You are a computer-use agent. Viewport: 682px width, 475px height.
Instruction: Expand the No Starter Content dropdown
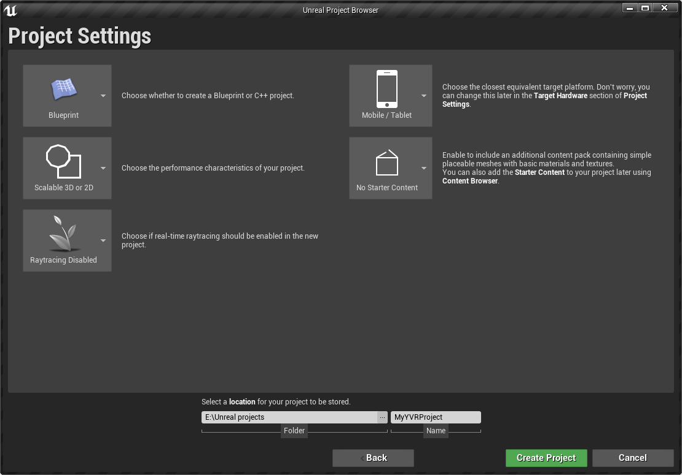(423, 168)
